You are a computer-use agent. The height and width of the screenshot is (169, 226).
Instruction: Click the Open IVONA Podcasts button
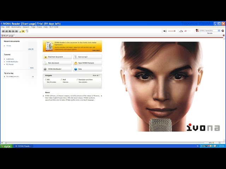click(x=87, y=63)
